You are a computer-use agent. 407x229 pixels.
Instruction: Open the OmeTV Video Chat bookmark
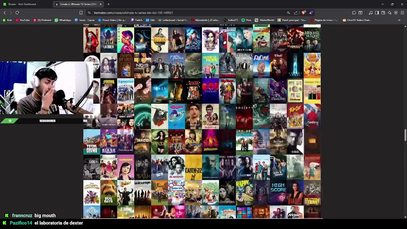point(357,20)
